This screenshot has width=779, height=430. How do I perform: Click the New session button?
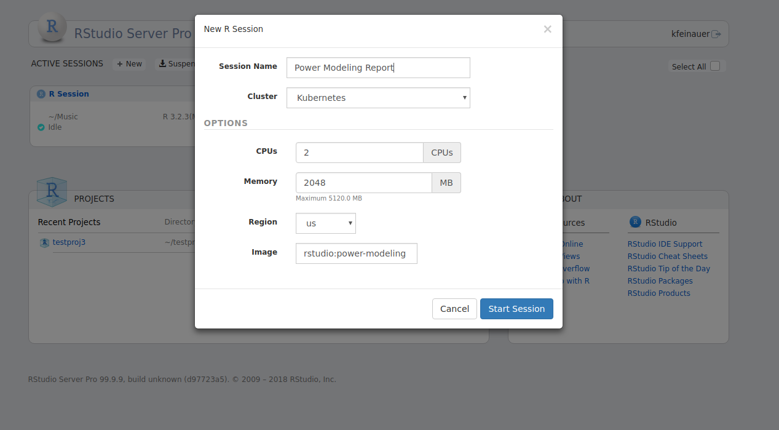[129, 64]
